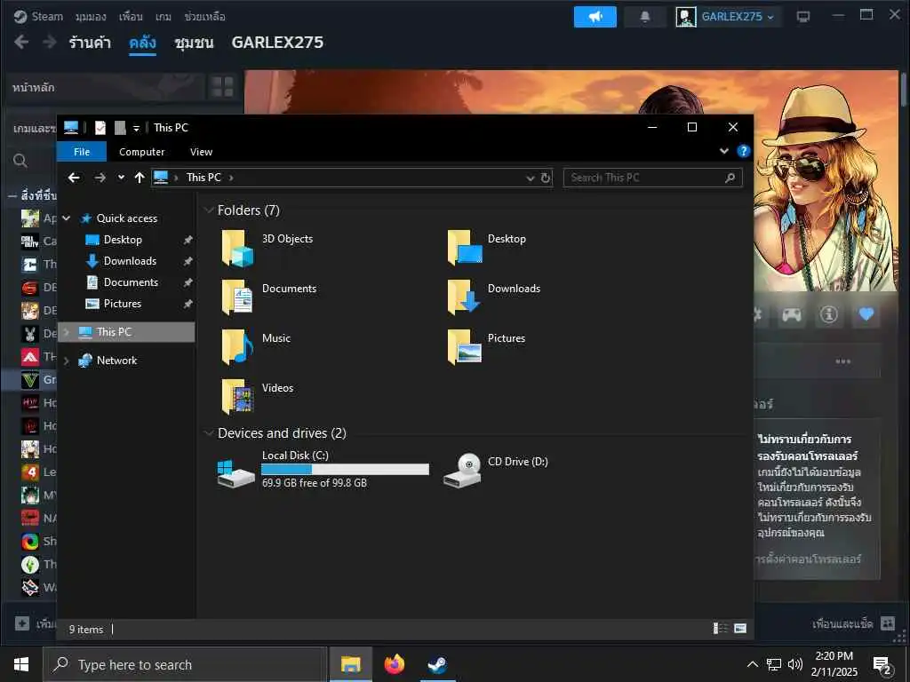Switch to large icons view in Explorer status bar

point(740,628)
